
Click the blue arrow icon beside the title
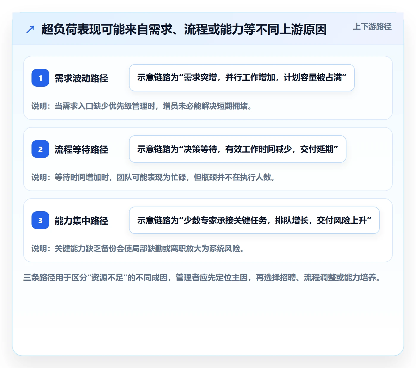pyautogui.click(x=30, y=29)
